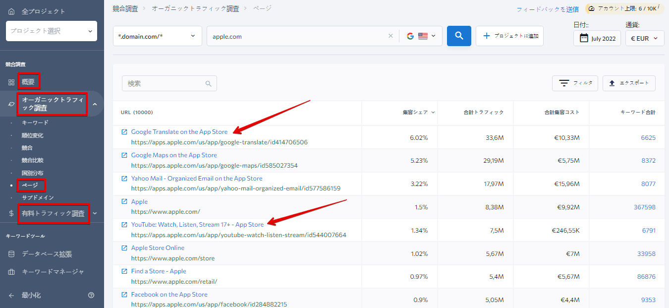
Task: Open keyword count 6625 for Google Translate
Action: click(648, 137)
